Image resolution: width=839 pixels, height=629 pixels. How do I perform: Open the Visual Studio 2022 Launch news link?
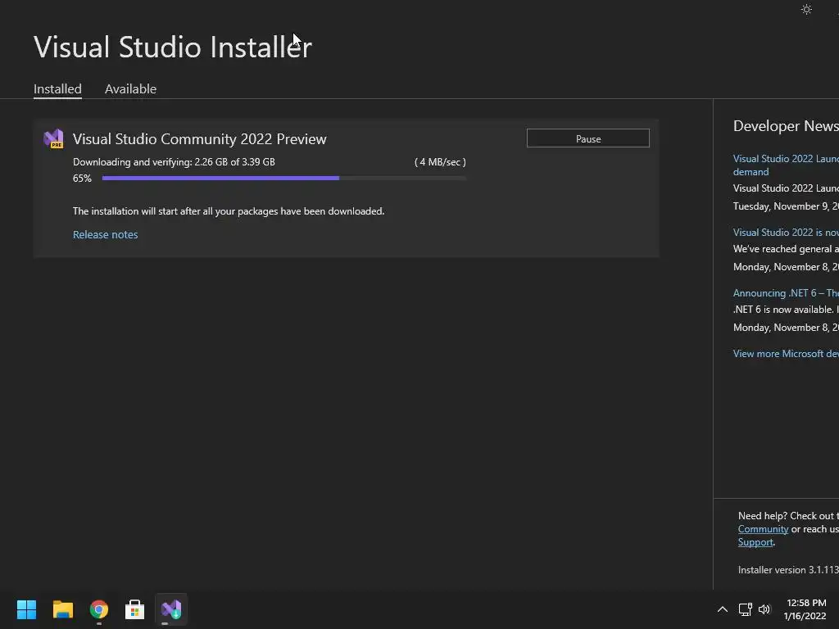pos(785,159)
